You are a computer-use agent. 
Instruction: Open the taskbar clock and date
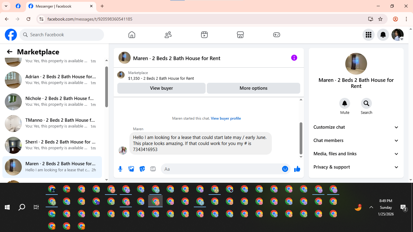pos(386,208)
